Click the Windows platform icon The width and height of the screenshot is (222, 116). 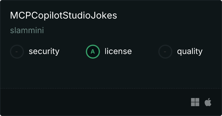195,102
